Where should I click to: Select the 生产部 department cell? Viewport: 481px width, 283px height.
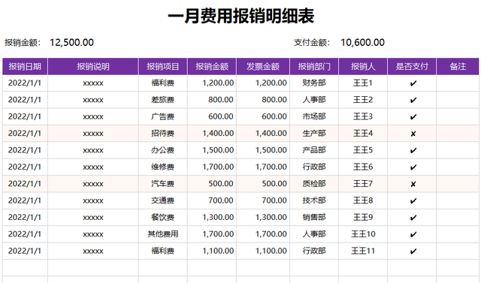tap(314, 133)
